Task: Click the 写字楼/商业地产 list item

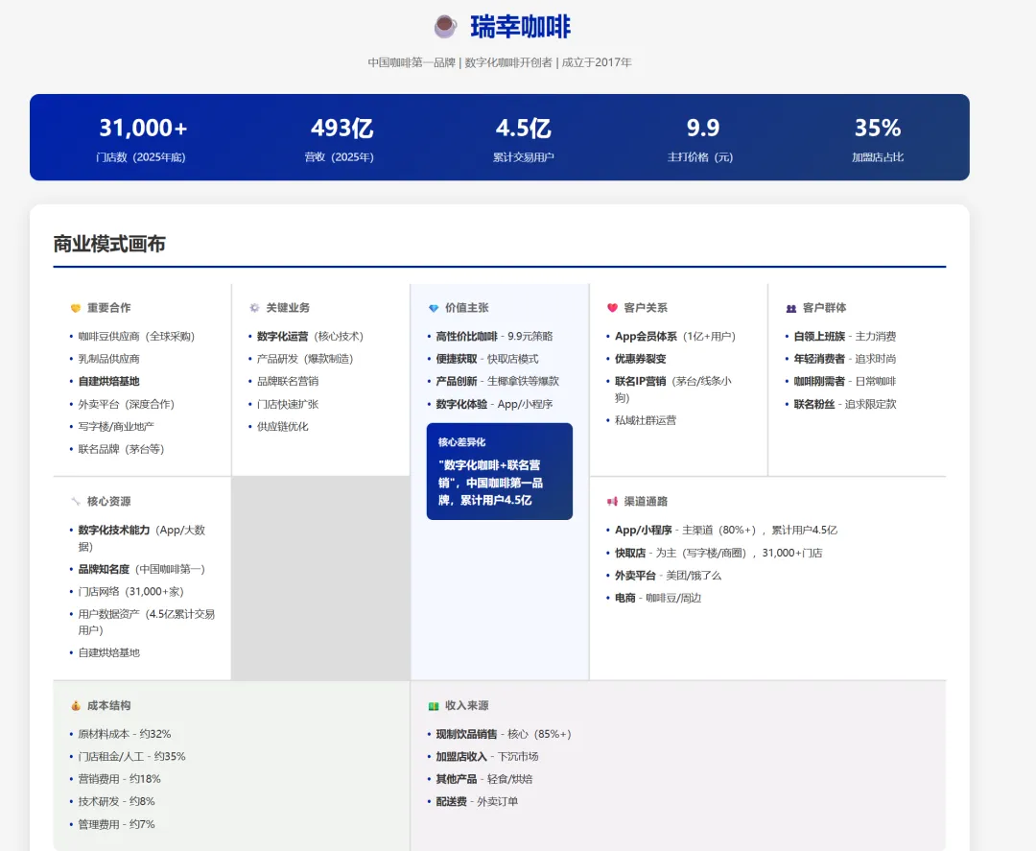Action: pyautogui.click(x=116, y=427)
